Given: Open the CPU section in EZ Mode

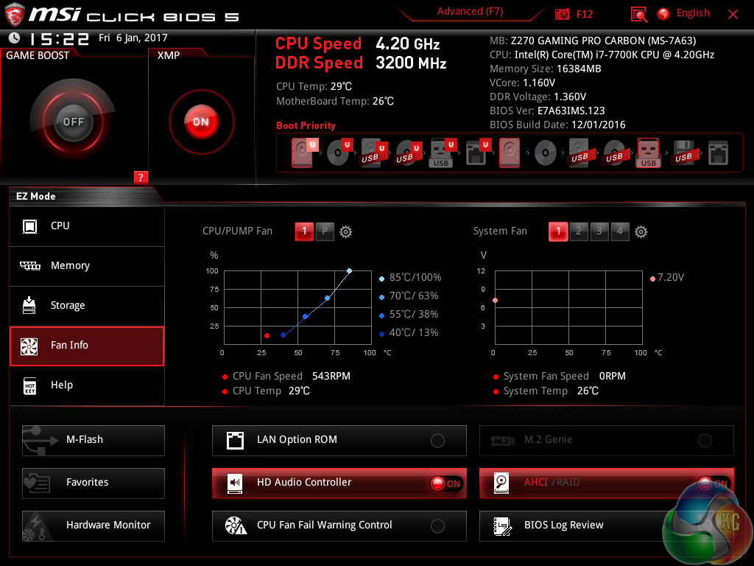Looking at the screenshot, I should (x=87, y=226).
